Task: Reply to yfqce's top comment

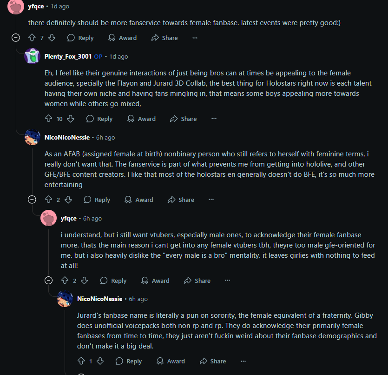Action: click(80, 38)
